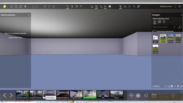The height and width of the screenshot is (103, 183).
Task: Close the bottom views bar
Action: coord(181,92)
